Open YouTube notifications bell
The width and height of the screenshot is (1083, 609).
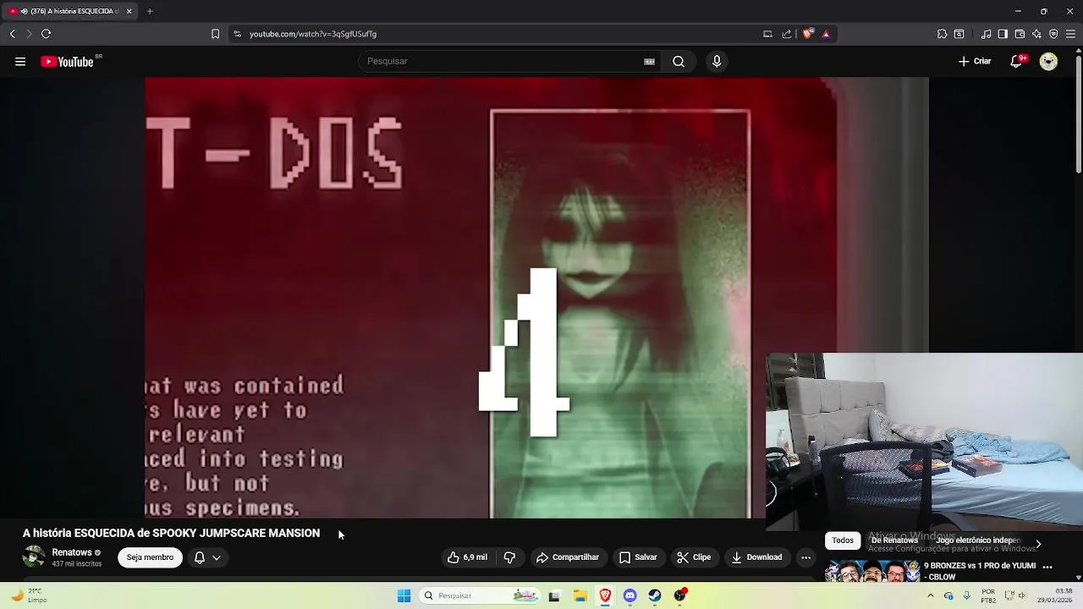coord(1017,61)
